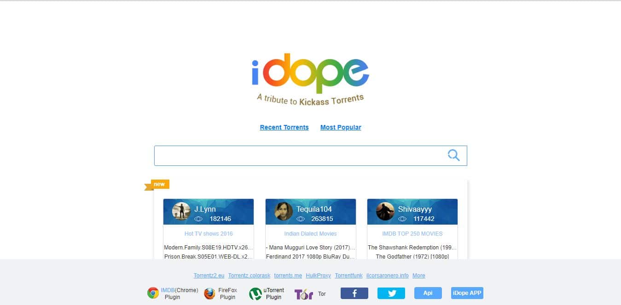Click the iDope APP button
The width and height of the screenshot is (621, 305).
click(x=467, y=293)
